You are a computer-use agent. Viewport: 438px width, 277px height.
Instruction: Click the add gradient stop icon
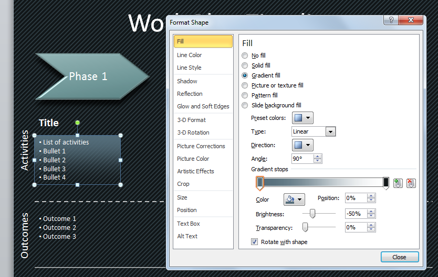click(398, 183)
